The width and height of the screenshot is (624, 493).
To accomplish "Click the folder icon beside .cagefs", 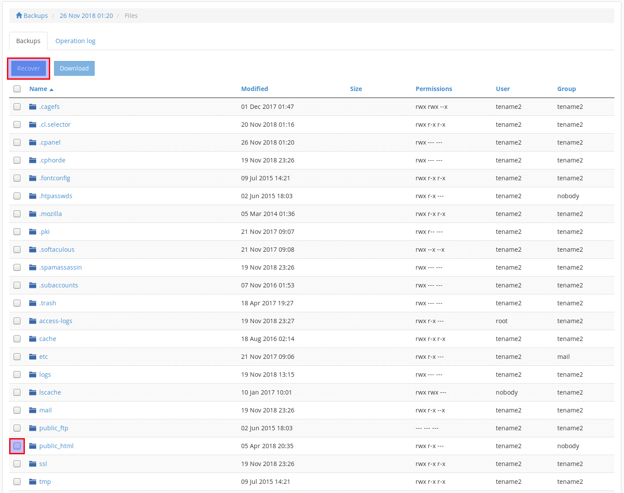I will (33, 107).
